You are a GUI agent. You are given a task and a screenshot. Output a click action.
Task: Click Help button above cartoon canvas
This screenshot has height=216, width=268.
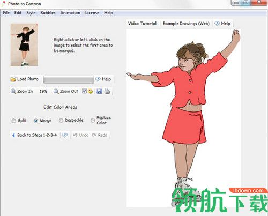tap(222, 24)
